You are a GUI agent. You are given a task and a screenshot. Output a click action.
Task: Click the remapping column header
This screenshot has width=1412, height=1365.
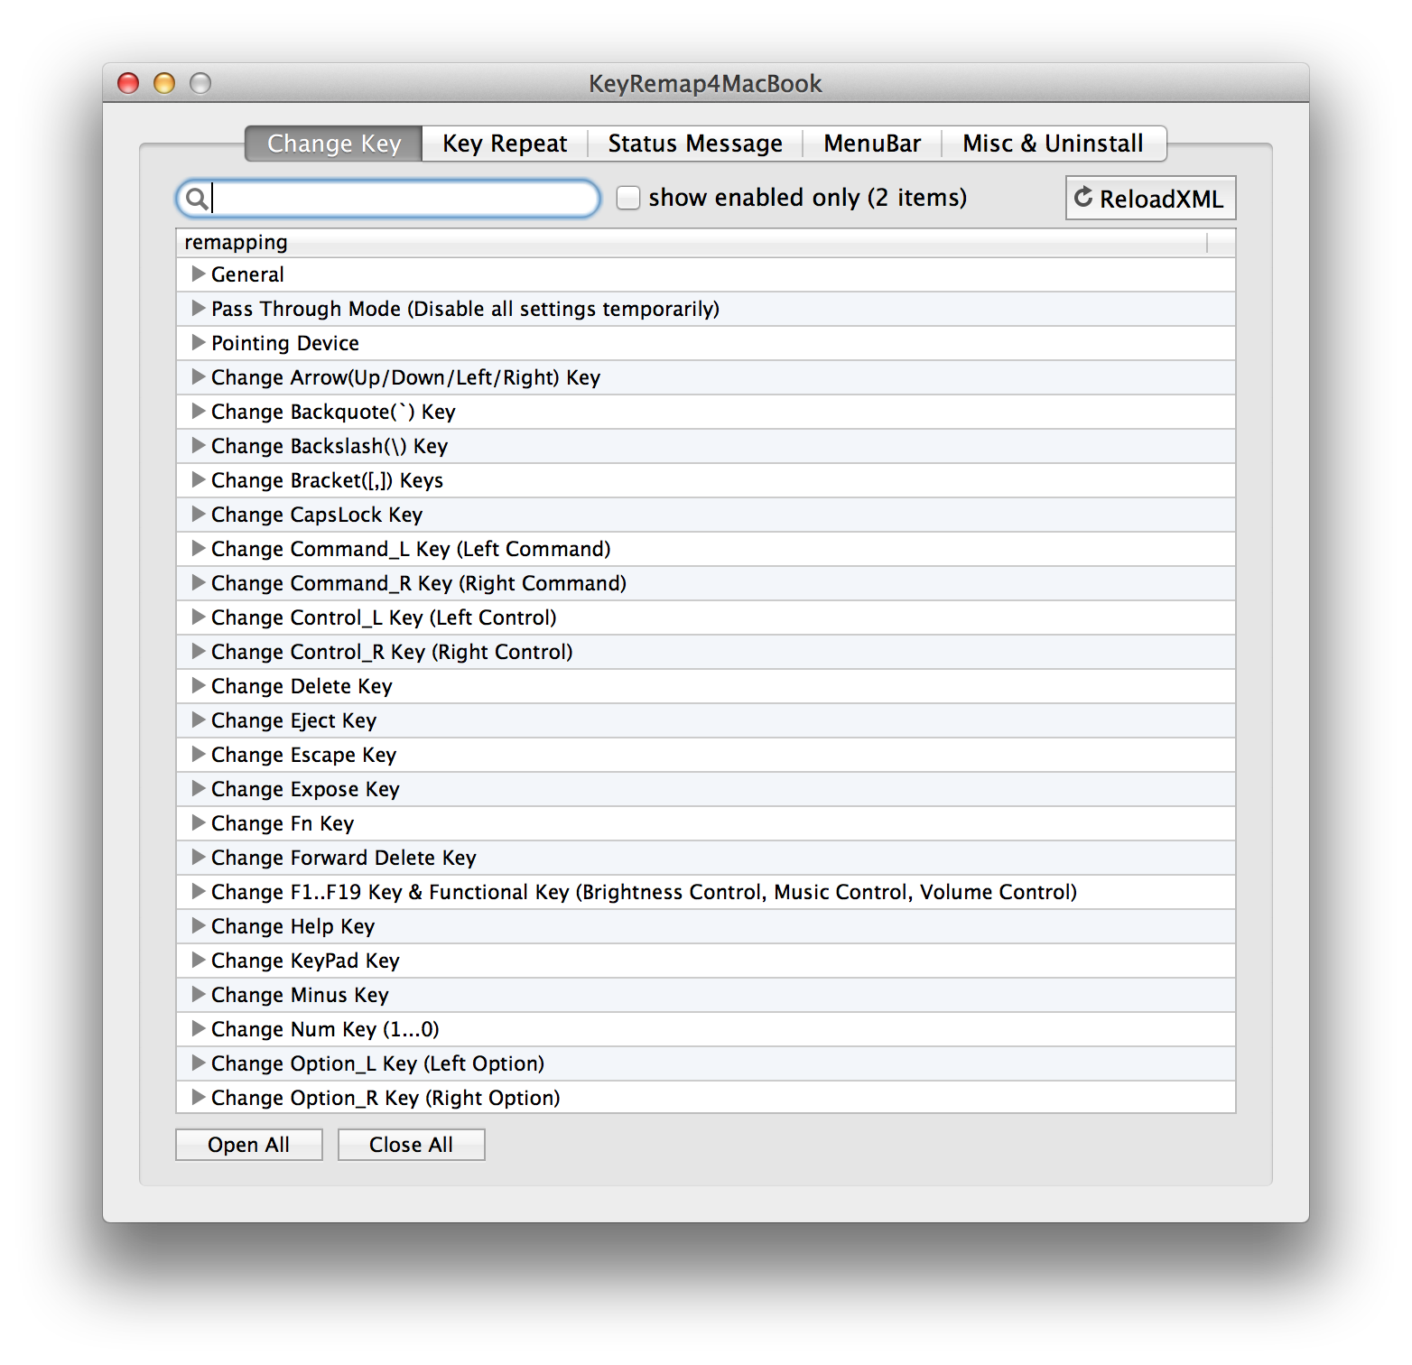click(x=691, y=242)
